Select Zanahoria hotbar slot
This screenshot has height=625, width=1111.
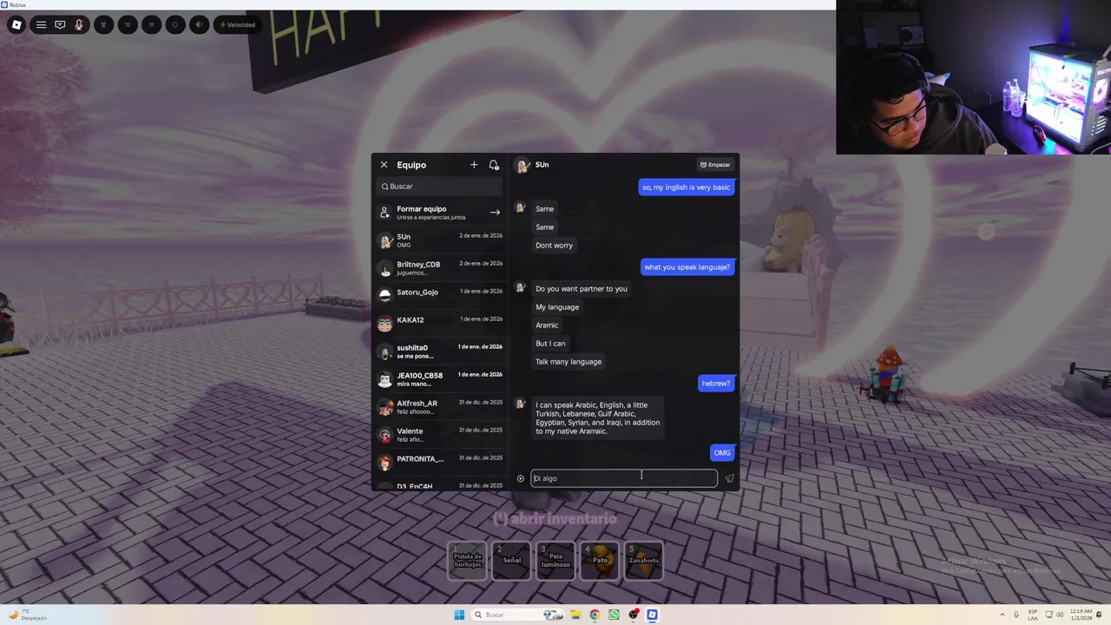pos(643,560)
